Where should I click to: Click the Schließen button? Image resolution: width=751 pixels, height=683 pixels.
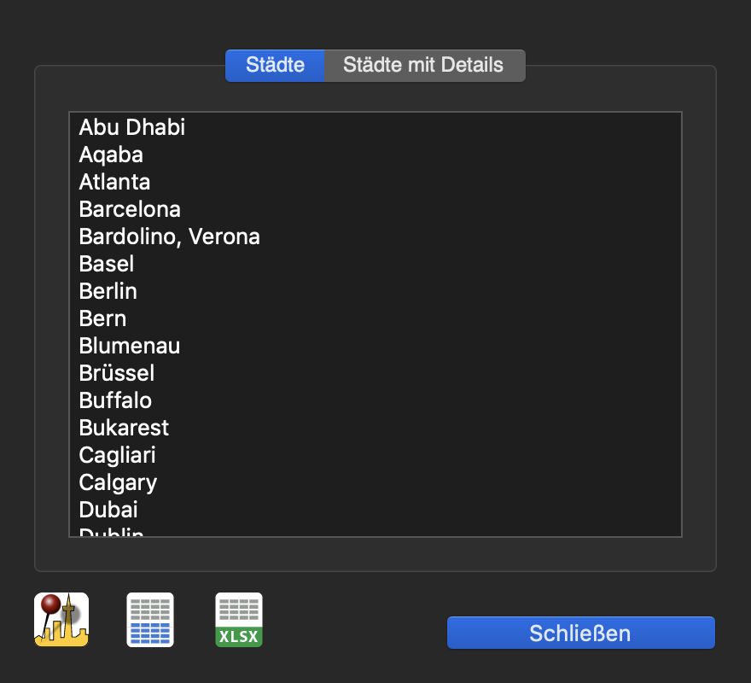click(x=581, y=633)
